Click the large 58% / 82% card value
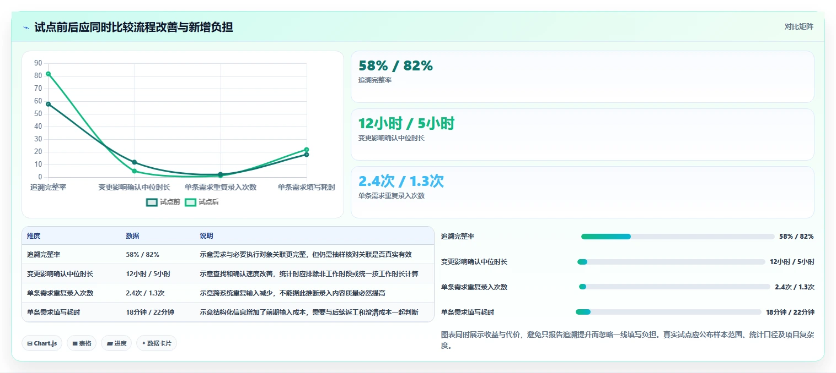The image size is (836, 373). (x=395, y=65)
